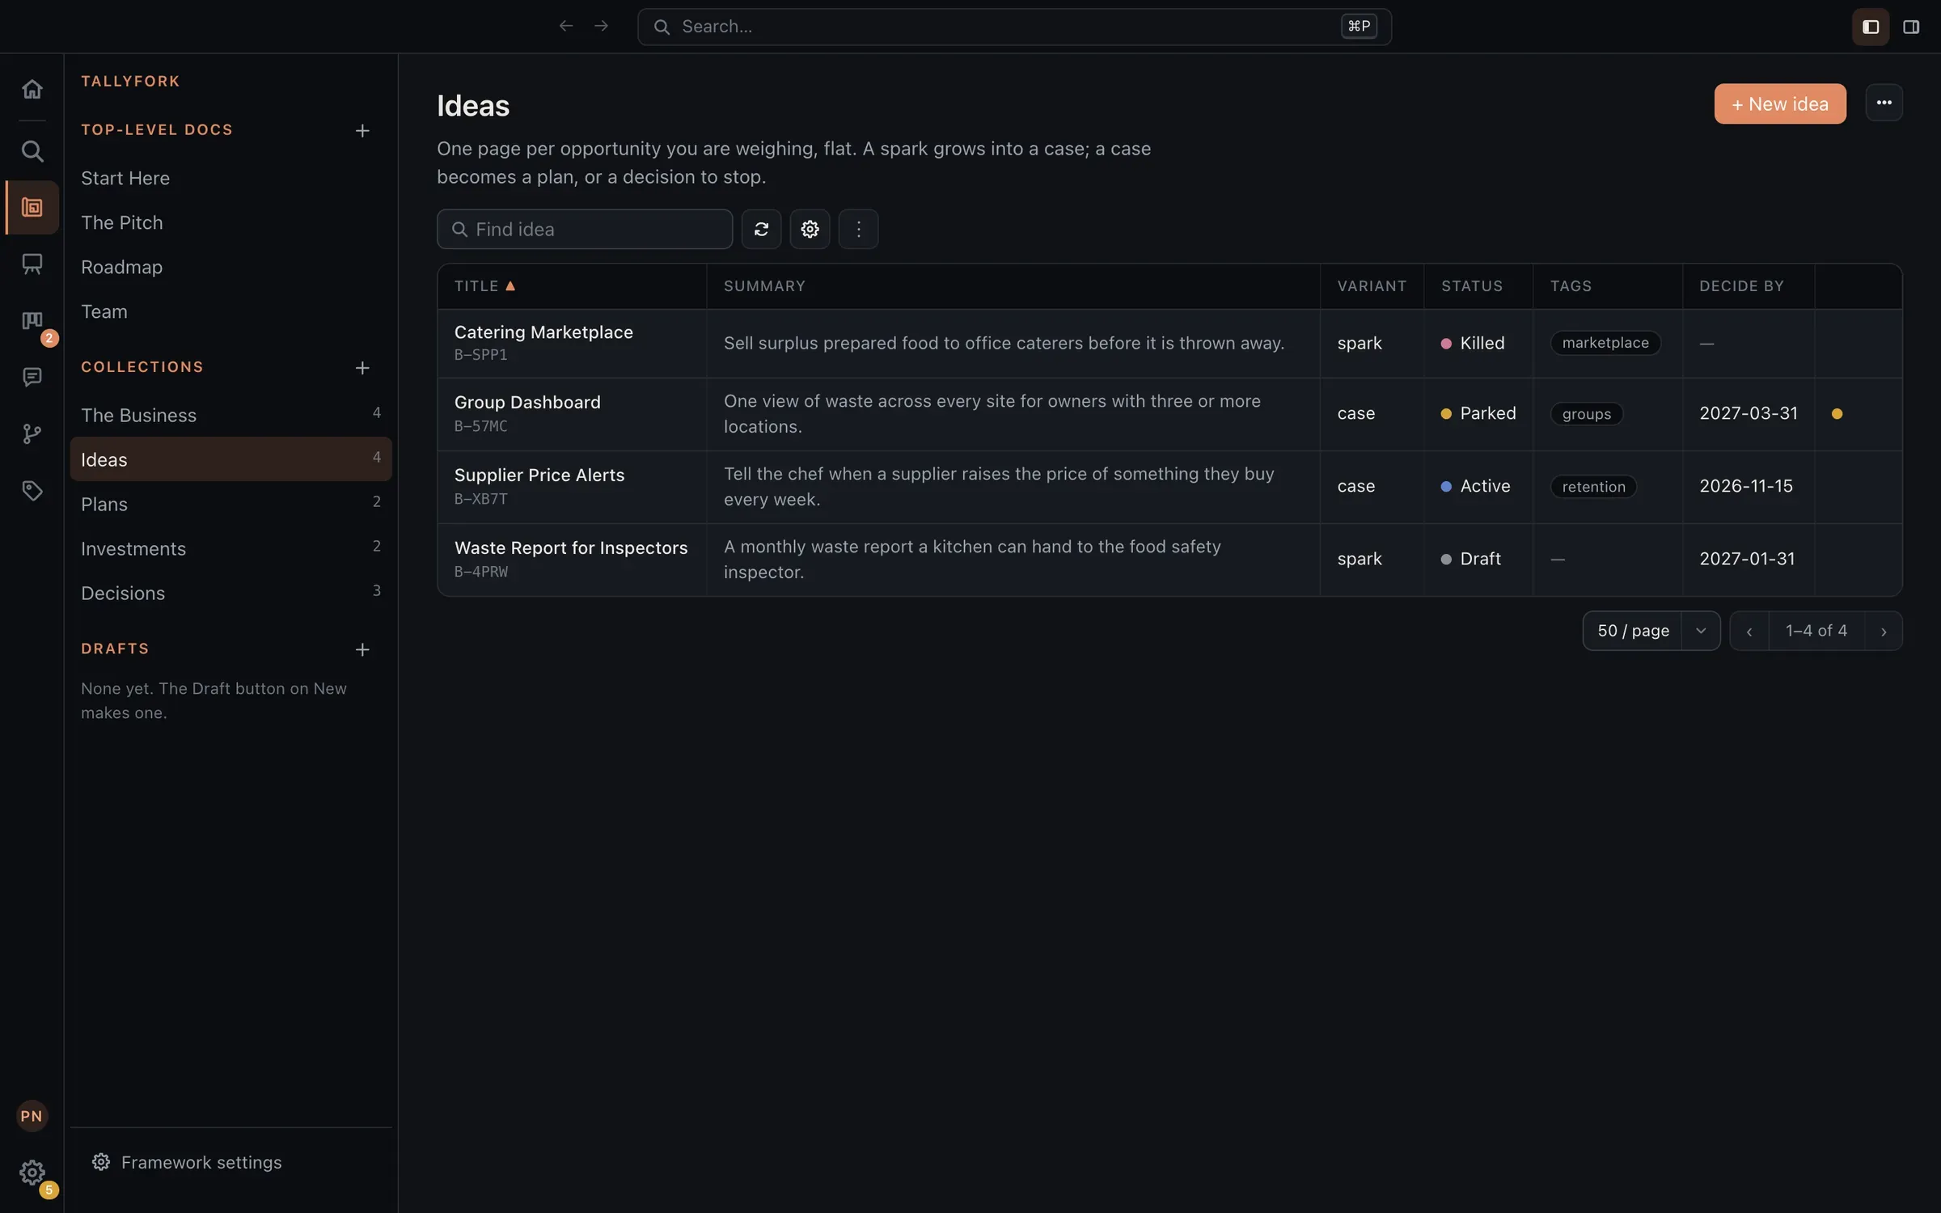Click the retention tag chip
1941x1213 pixels.
click(1593, 487)
